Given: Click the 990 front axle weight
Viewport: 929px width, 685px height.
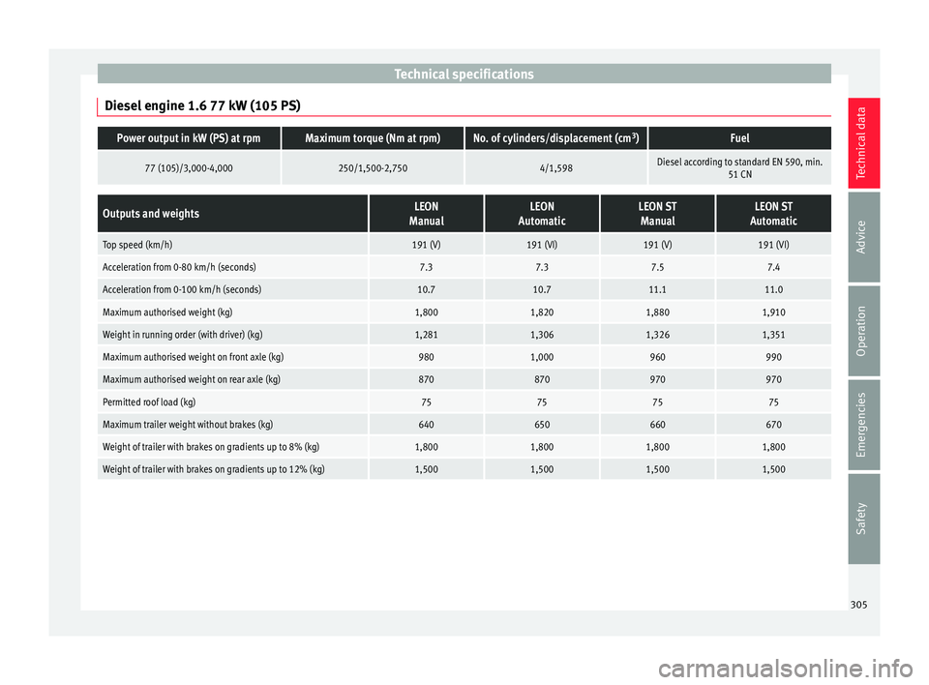Looking at the screenshot, I should point(773,357).
